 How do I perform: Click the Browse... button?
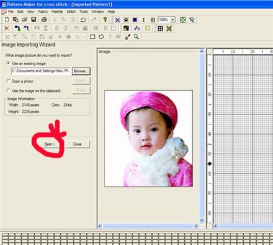(81, 71)
